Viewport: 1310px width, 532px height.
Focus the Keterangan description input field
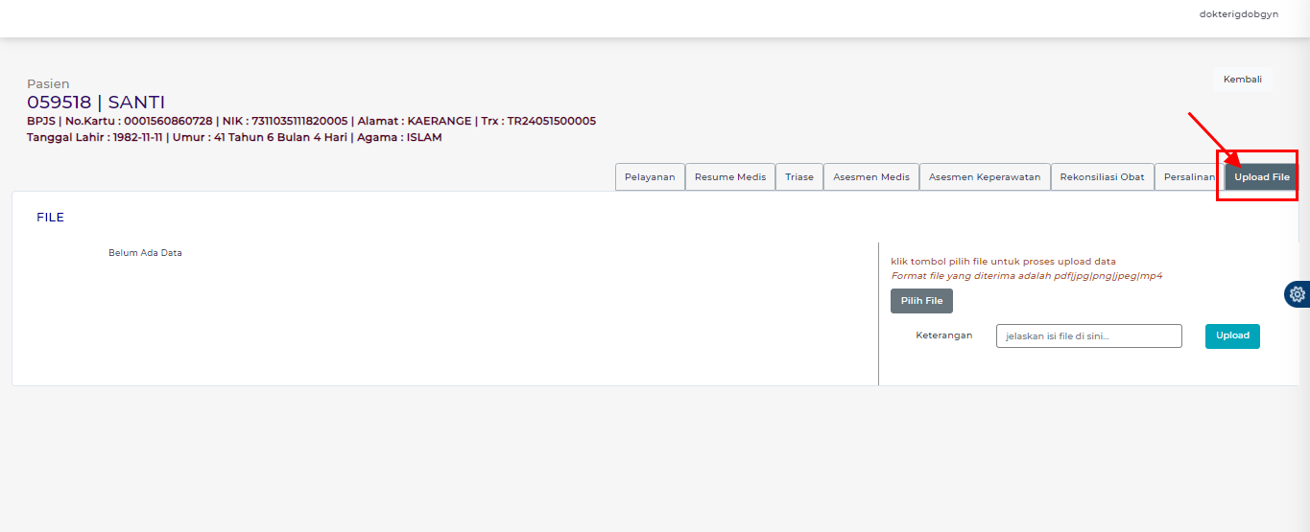click(x=1088, y=336)
